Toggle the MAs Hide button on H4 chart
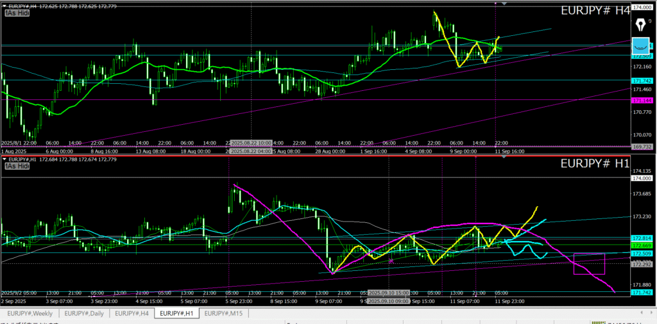The height and width of the screenshot is (324, 657). (17, 13)
